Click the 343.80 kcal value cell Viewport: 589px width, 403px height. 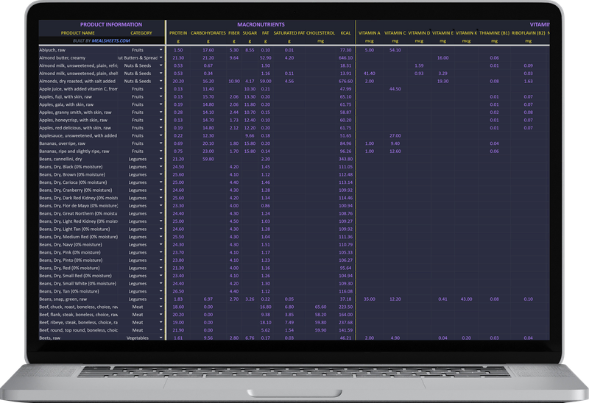point(345,159)
